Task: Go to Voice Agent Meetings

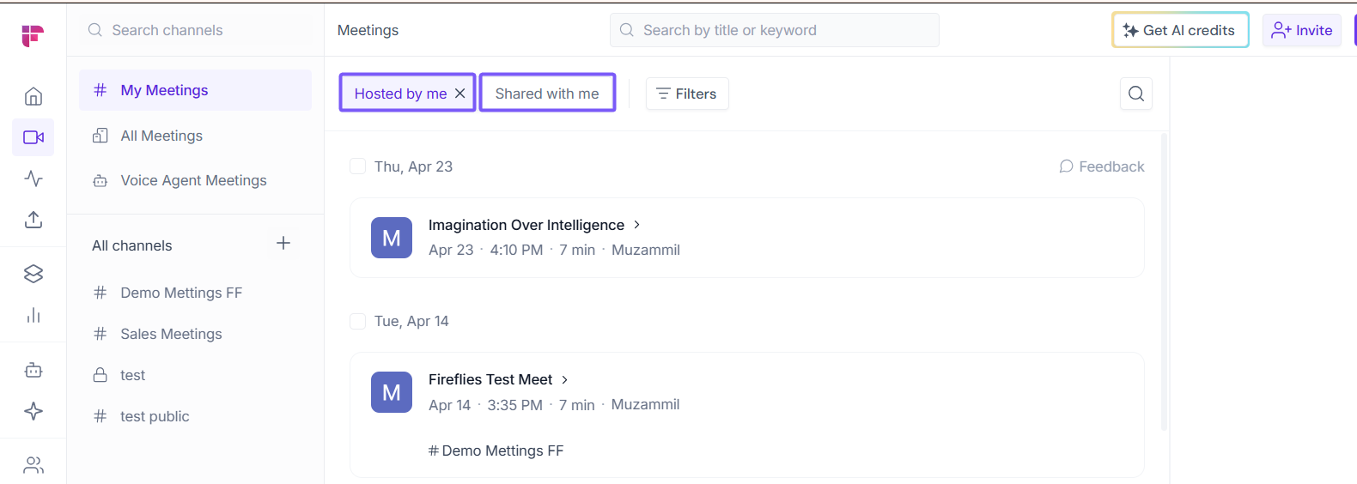Action: (193, 180)
